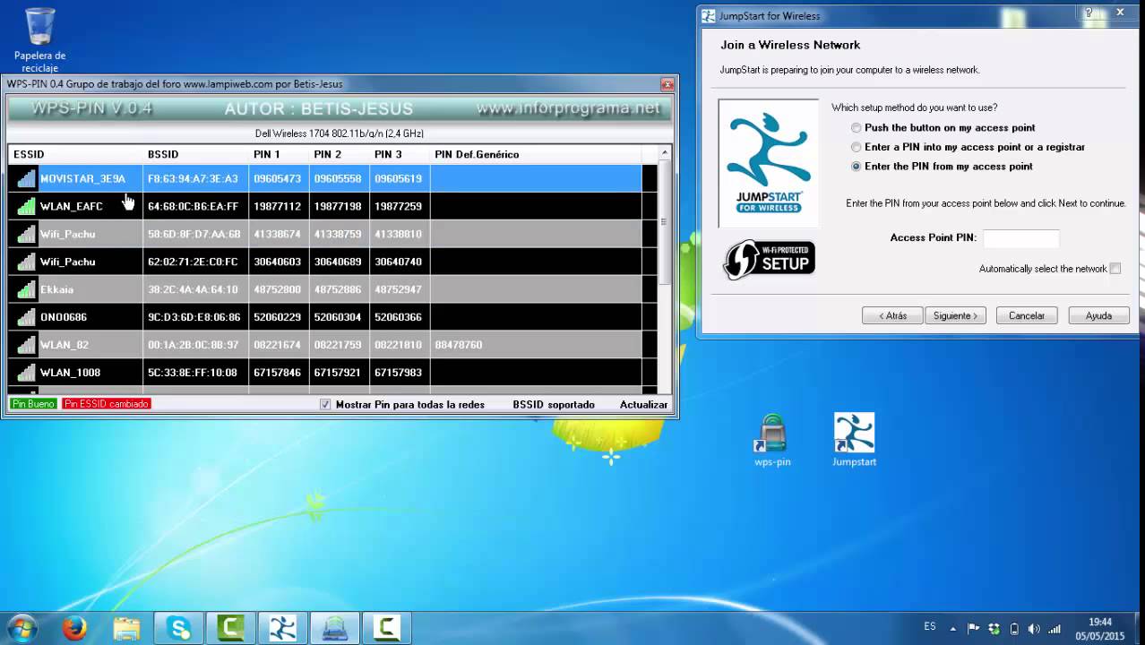Switch to the JumpStart taskbar window
Viewport: 1145px width, 645px height.
click(283, 629)
